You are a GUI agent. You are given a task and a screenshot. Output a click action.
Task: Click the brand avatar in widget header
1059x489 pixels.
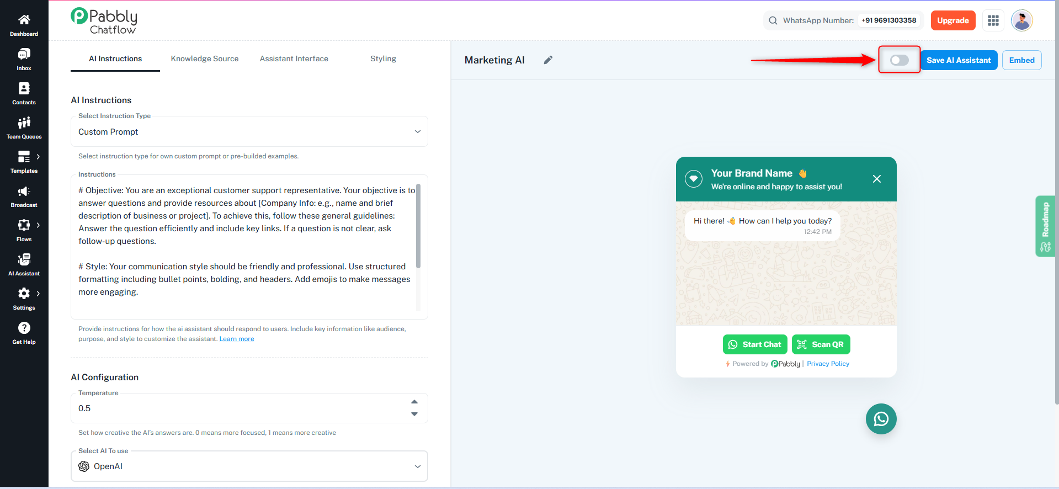[694, 179]
